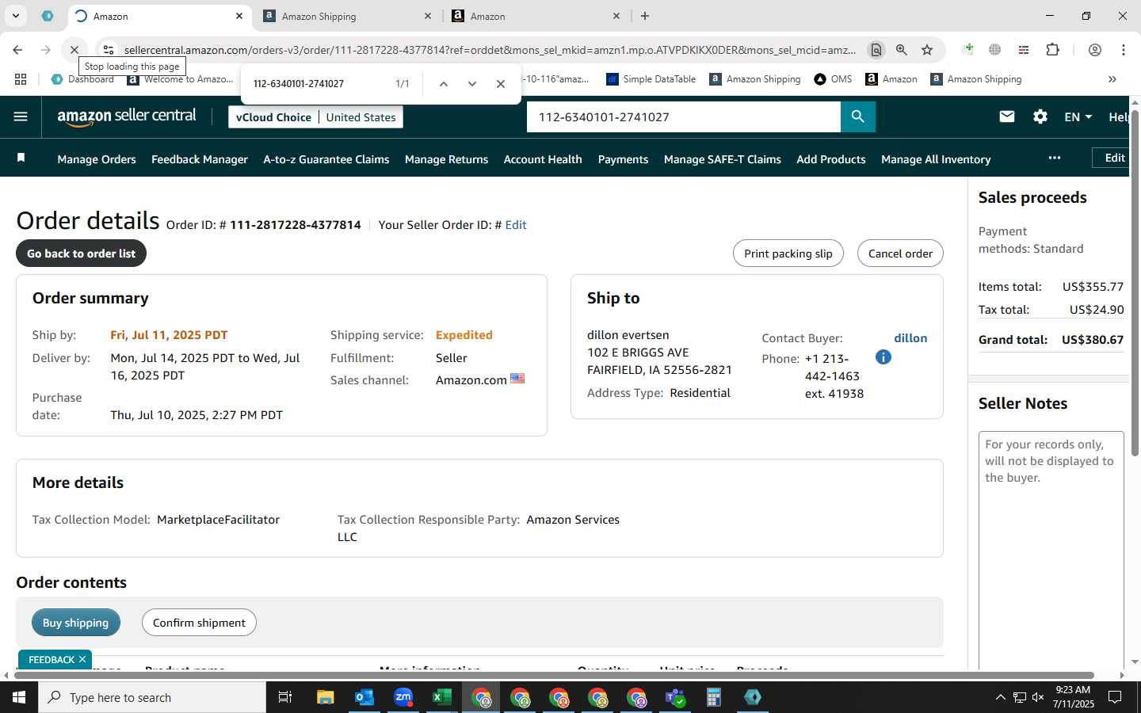
Task: Open the Simple DataTable bookmark
Action: [x=651, y=79]
